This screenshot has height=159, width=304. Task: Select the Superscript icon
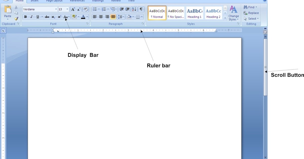59,17
